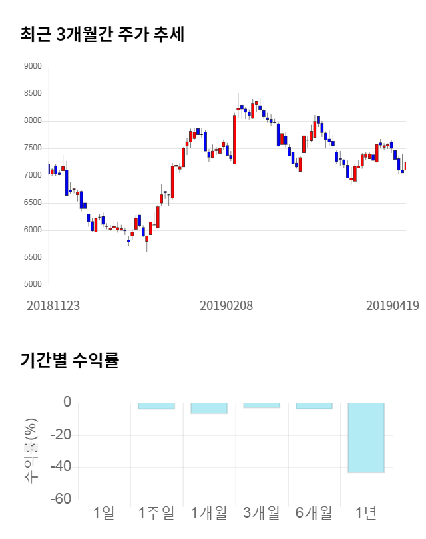Click the 1개월 return bar
Image resolution: width=426 pixels, height=539 pixels.
pyautogui.click(x=209, y=408)
